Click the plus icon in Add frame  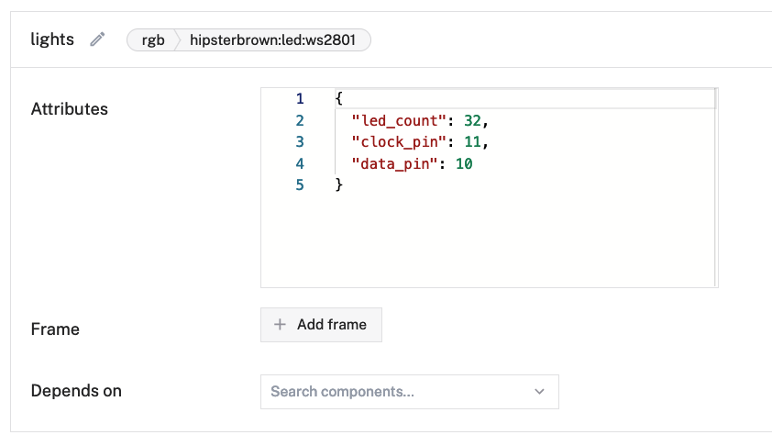[281, 325]
